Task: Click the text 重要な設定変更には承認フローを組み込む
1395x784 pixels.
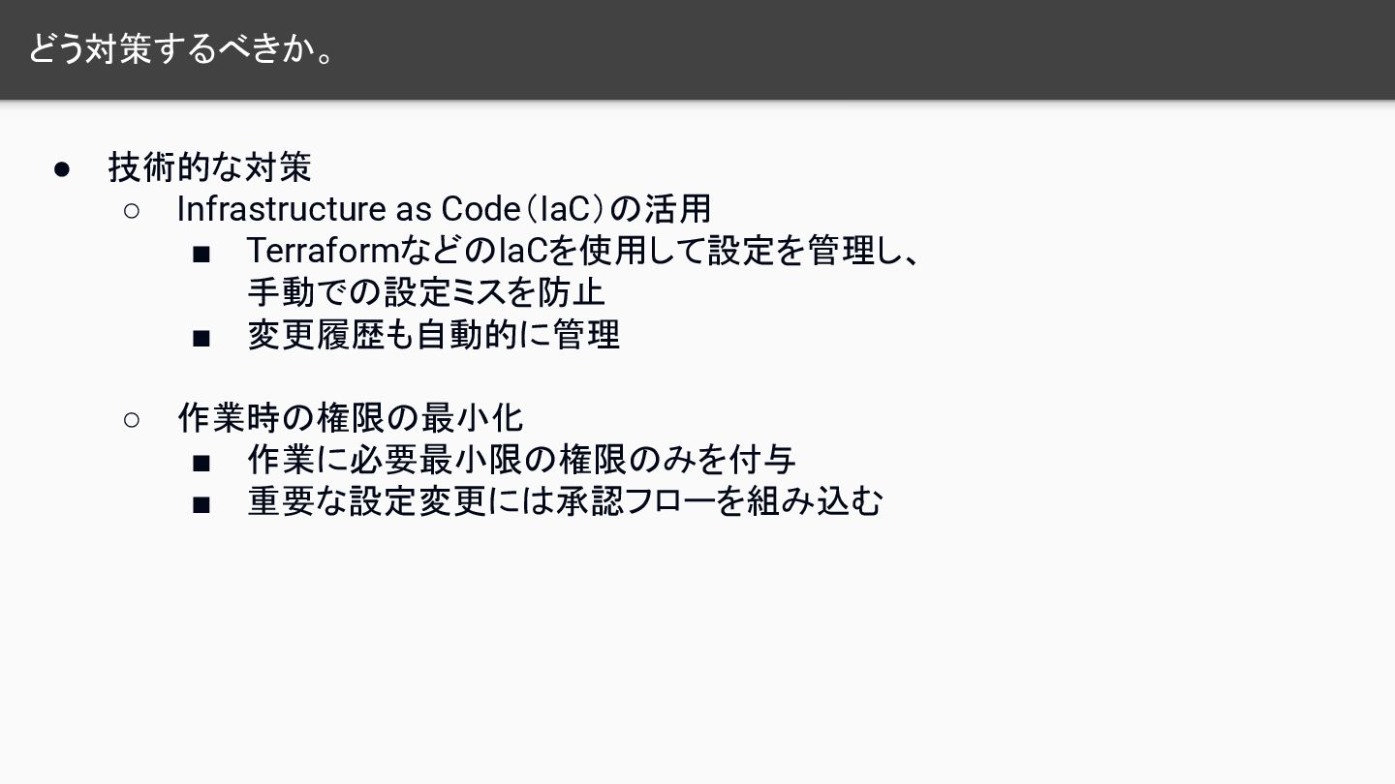Action: 565,501
